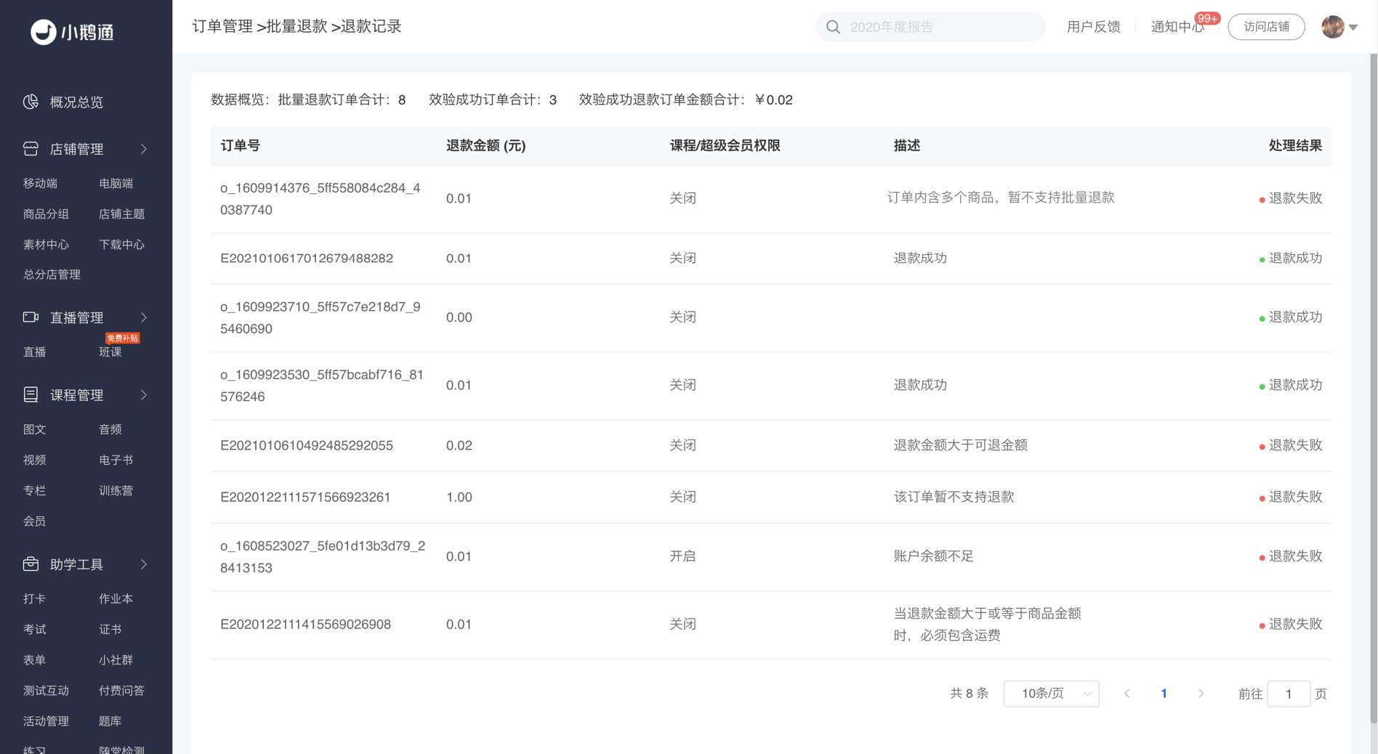Focus the 2020年度报告 search field
Screen dimensions: 1378x754
(930, 27)
